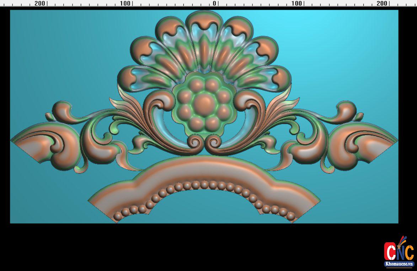Click the right 200 ruler label
Viewport: 417px width, 271px height.
(381, 3)
